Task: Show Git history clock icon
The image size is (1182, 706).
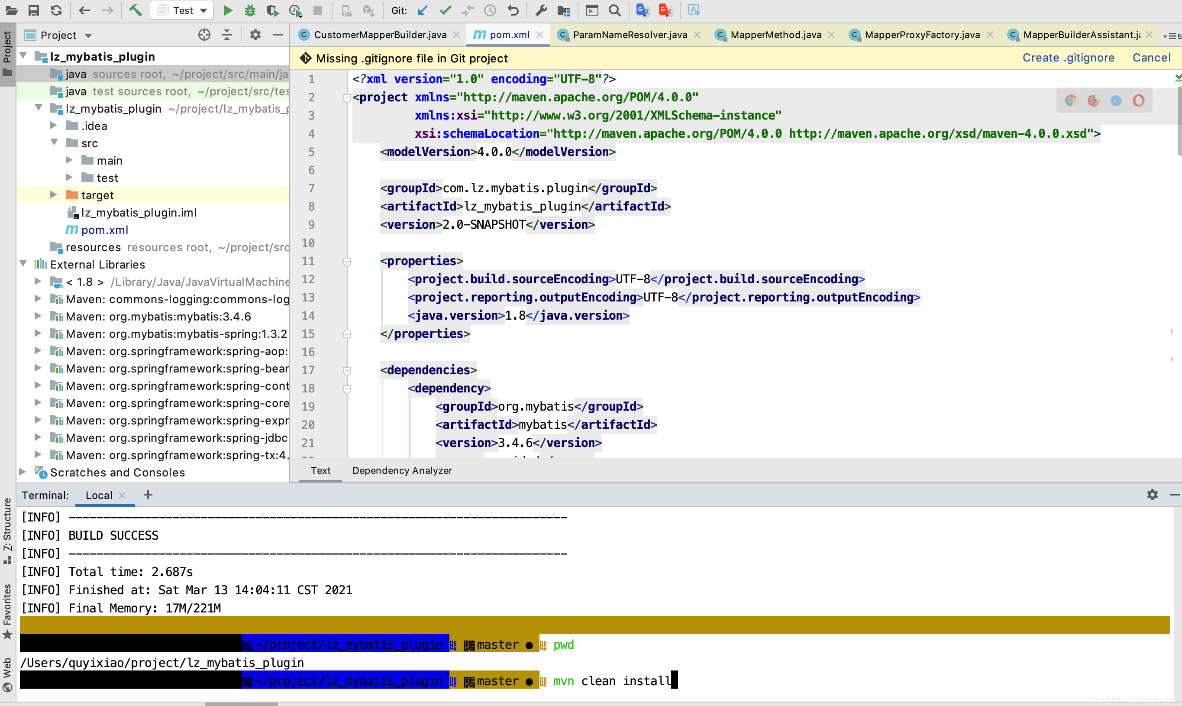Action: [x=490, y=10]
